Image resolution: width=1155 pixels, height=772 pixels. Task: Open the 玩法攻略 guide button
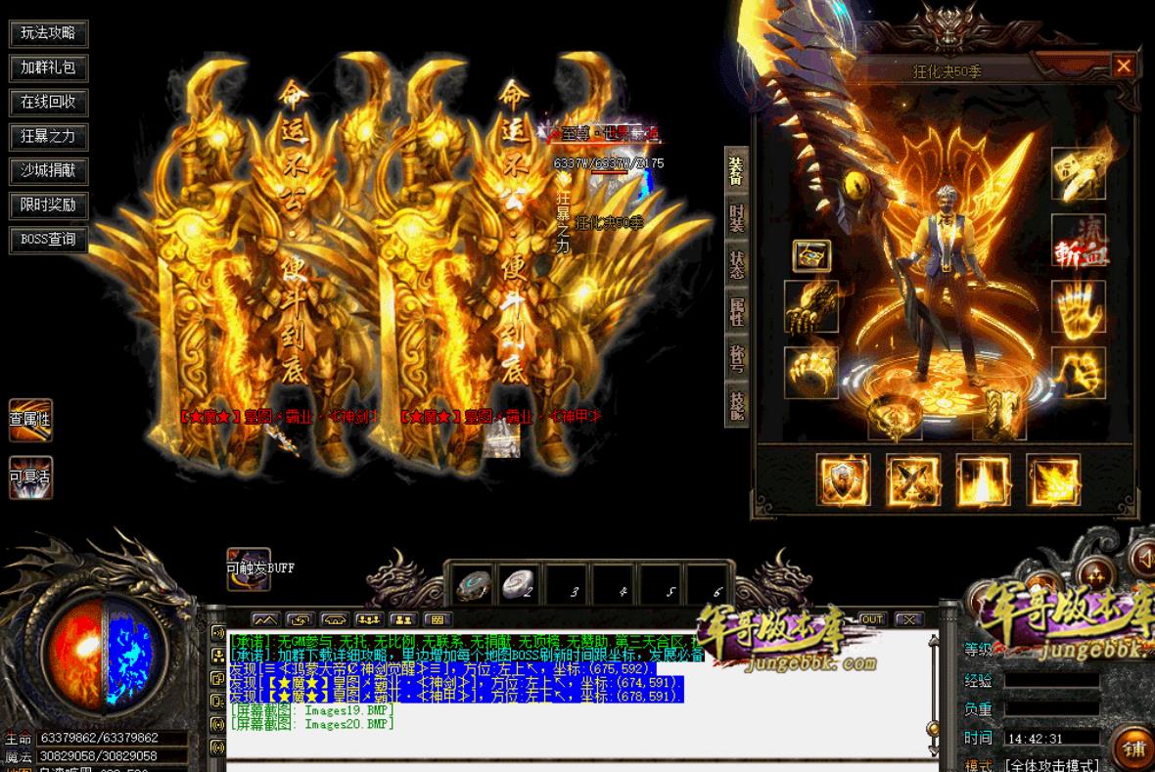48,34
